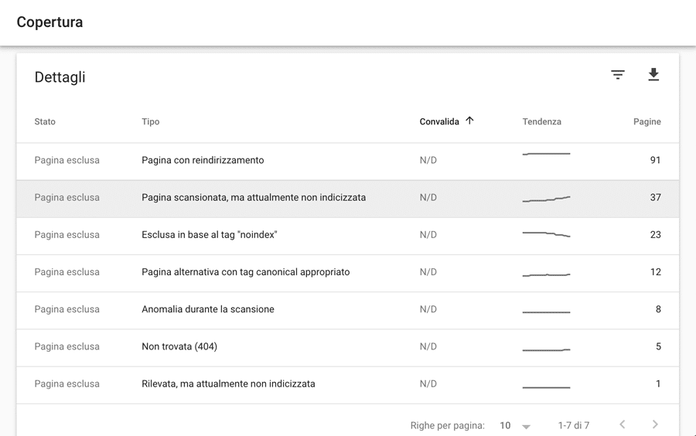Click the page count 12

coord(655,272)
